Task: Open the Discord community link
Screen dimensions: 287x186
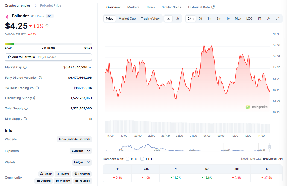Action: click(43, 181)
